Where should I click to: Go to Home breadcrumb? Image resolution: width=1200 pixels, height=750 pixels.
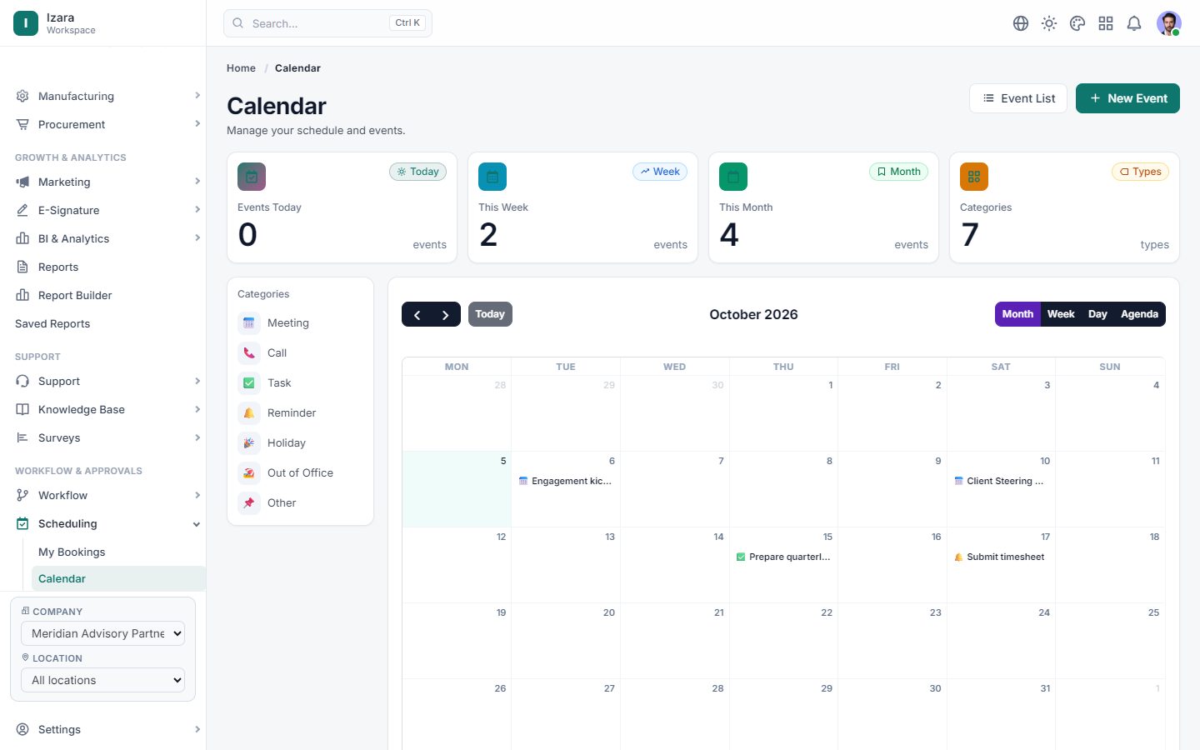click(241, 68)
